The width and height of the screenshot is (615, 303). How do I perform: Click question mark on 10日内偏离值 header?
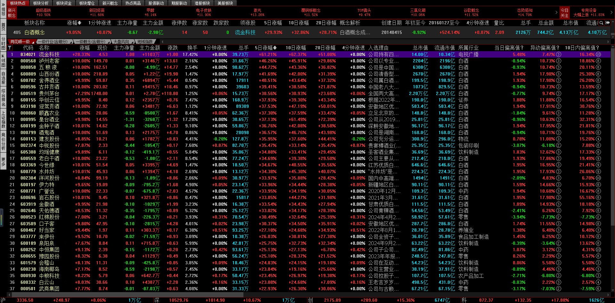[597, 48]
